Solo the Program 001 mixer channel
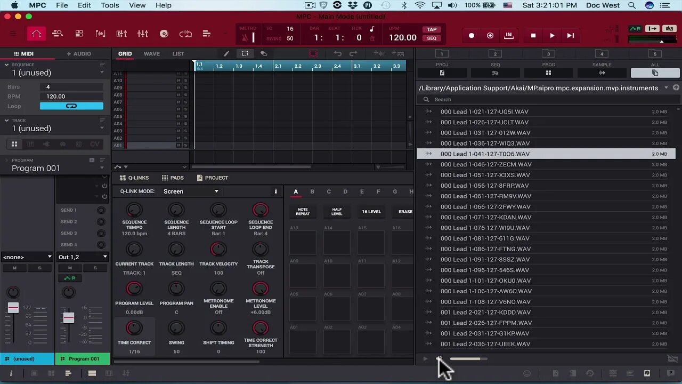Viewport: 682px width, 384px height. (96, 268)
